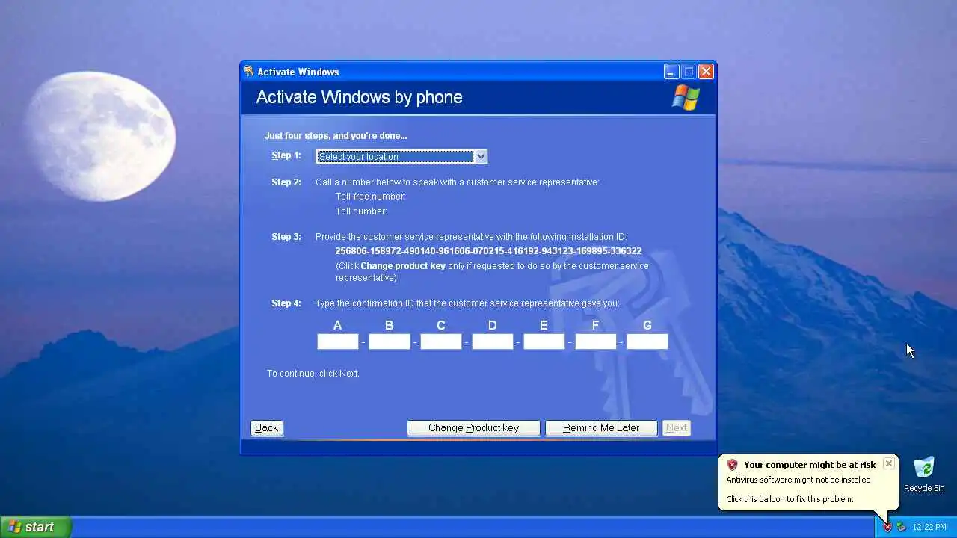Focus confirmation ID field F
Screen dimensions: 957x538
pyautogui.click(x=596, y=341)
